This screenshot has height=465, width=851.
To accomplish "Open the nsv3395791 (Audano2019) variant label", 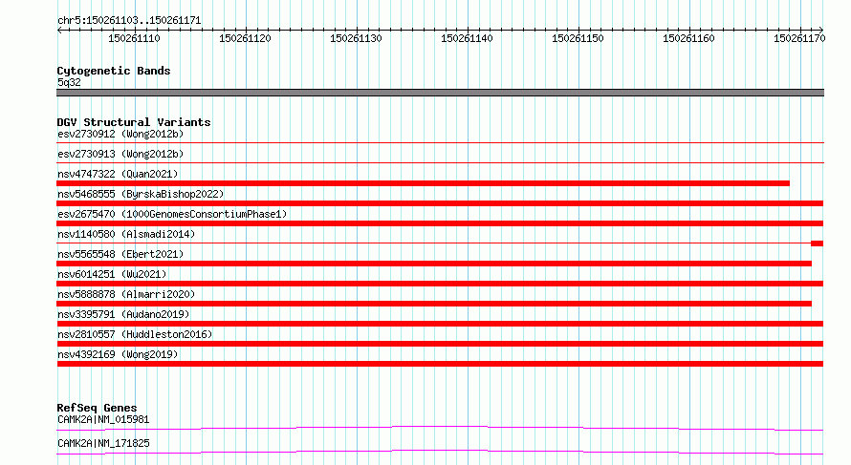I will coord(123,314).
